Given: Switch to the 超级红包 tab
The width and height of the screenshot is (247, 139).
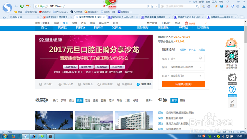Looking at the screenshot, I should pyautogui.click(x=189, y=17).
